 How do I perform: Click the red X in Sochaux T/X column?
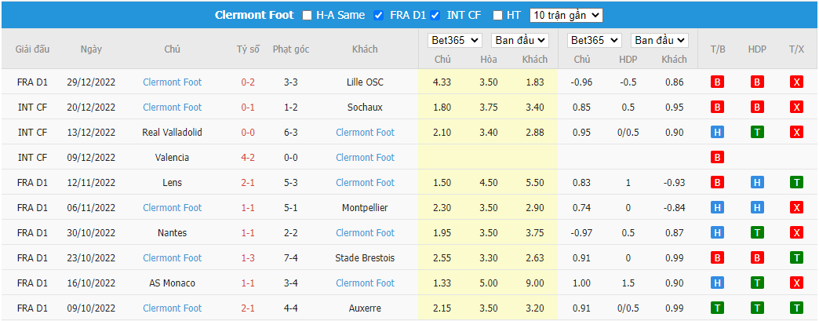click(x=796, y=107)
